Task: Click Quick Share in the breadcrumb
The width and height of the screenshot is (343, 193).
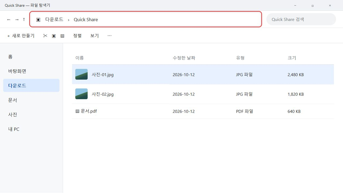Action: coord(86,20)
